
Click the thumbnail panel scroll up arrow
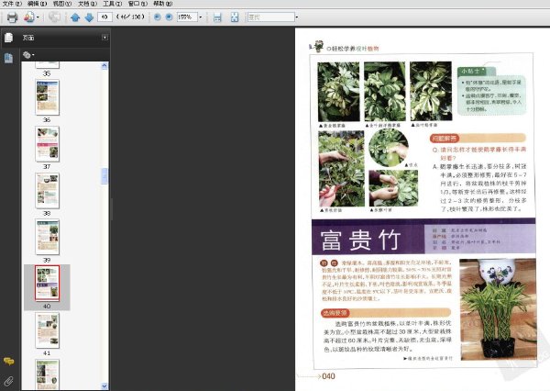pos(104,66)
